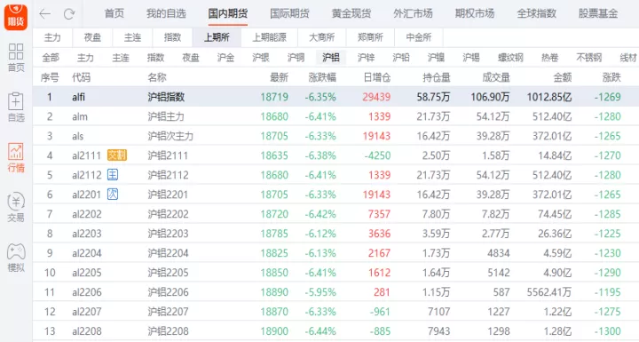Screen dimensions: 639x342
Task: Open 模拟 in the left sidebar
Action: (16, 258)
